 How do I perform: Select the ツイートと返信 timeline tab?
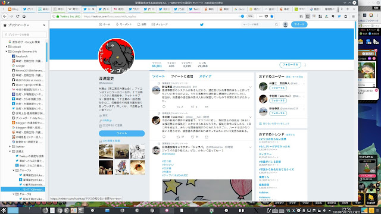point(182,76)
